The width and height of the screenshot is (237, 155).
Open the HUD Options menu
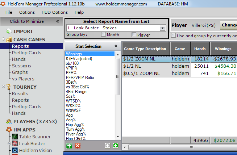55,12
